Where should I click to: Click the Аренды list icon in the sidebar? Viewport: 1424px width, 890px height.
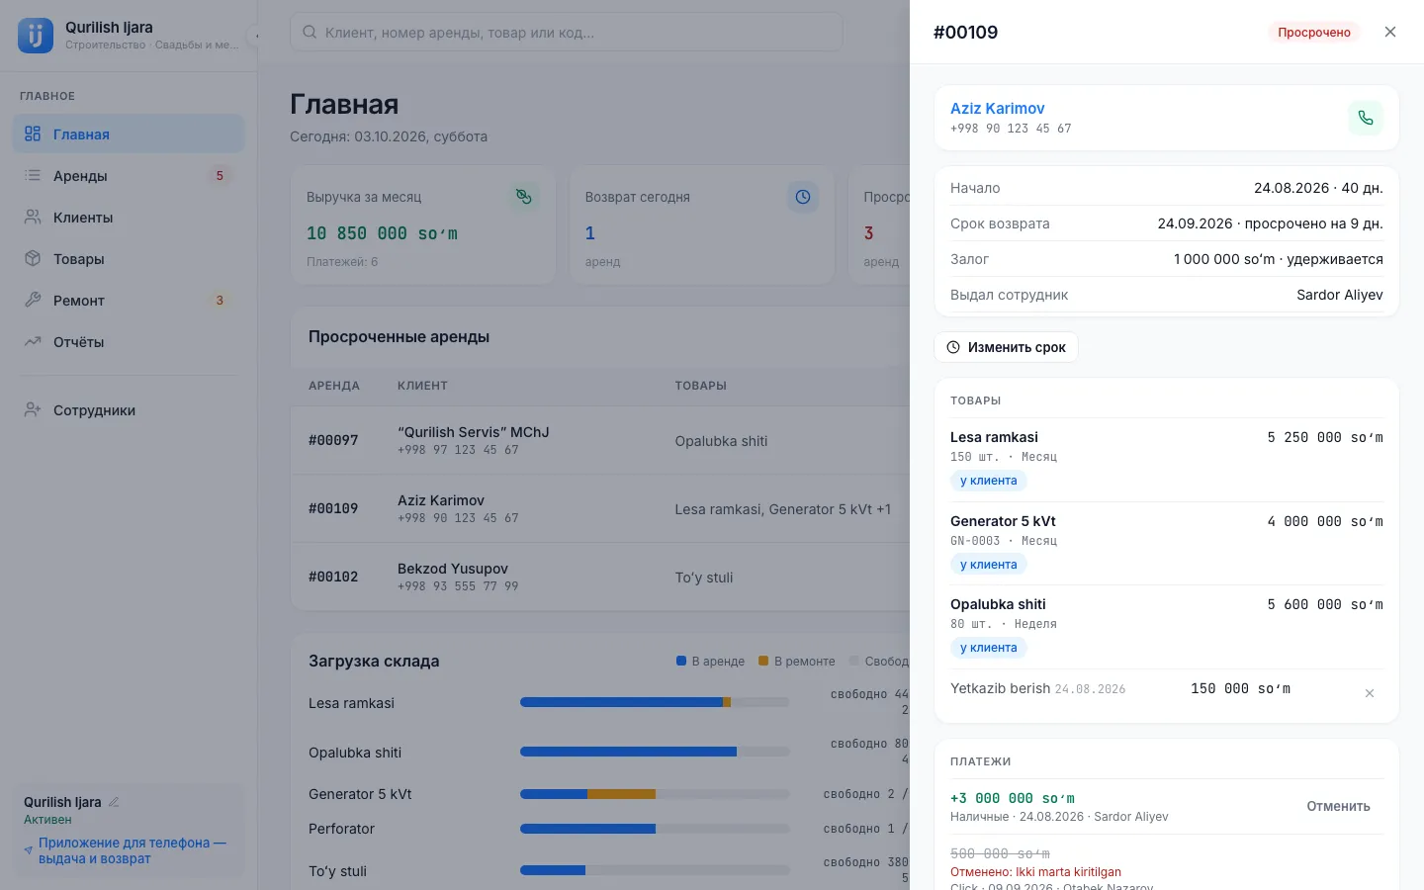[33, 175]
